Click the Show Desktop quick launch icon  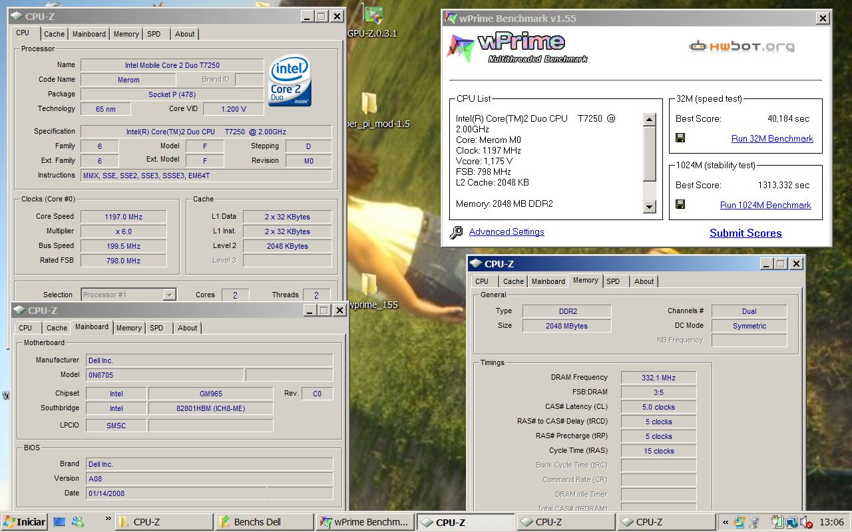click(61, 522)
